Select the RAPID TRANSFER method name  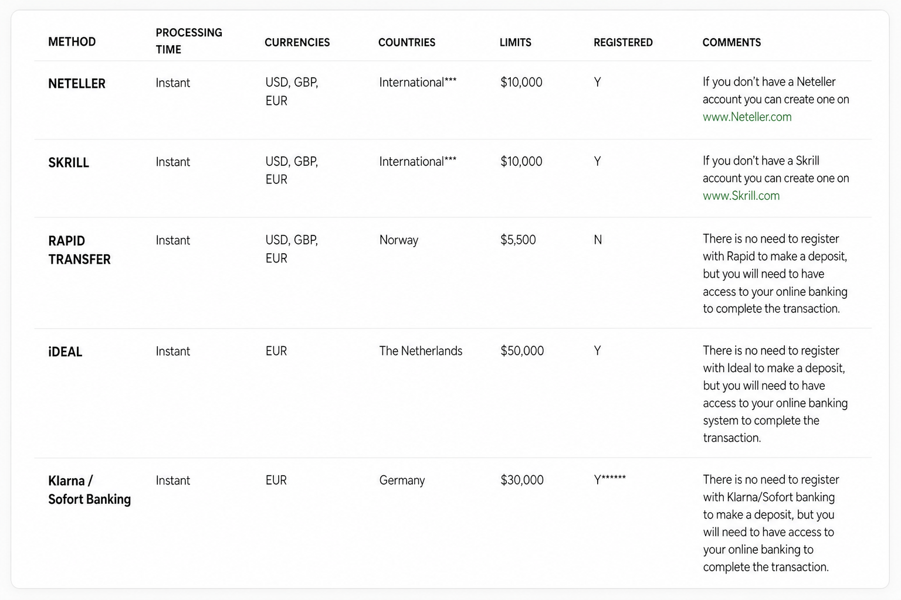tap(79, 250)
